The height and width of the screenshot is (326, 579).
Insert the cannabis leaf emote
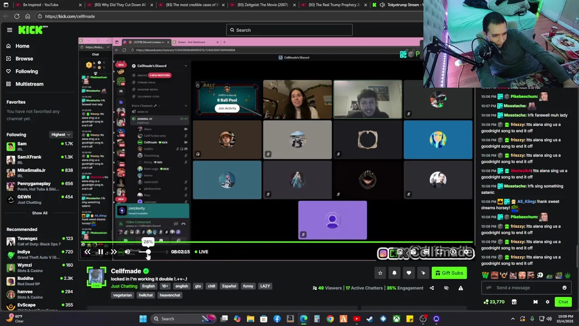point(567,275)
